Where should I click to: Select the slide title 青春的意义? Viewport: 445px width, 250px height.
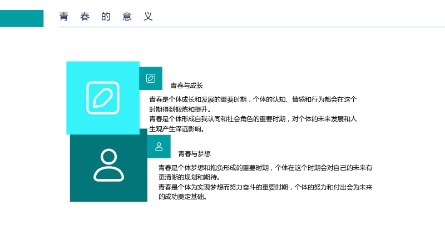pyautogui.click(x=106, y=17)
